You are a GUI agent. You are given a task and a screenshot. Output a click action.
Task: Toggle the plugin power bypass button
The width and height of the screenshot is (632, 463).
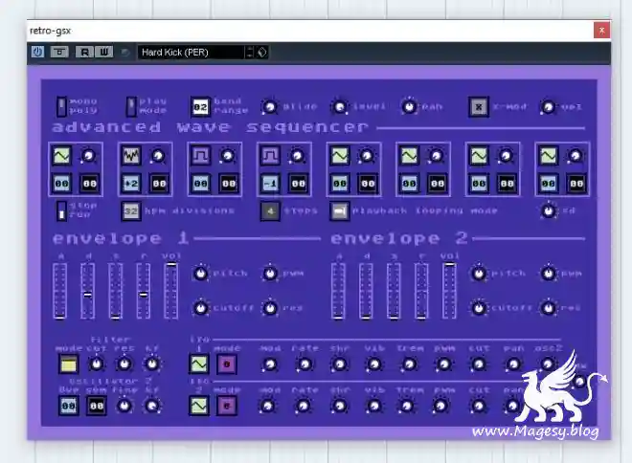(38, 52)
